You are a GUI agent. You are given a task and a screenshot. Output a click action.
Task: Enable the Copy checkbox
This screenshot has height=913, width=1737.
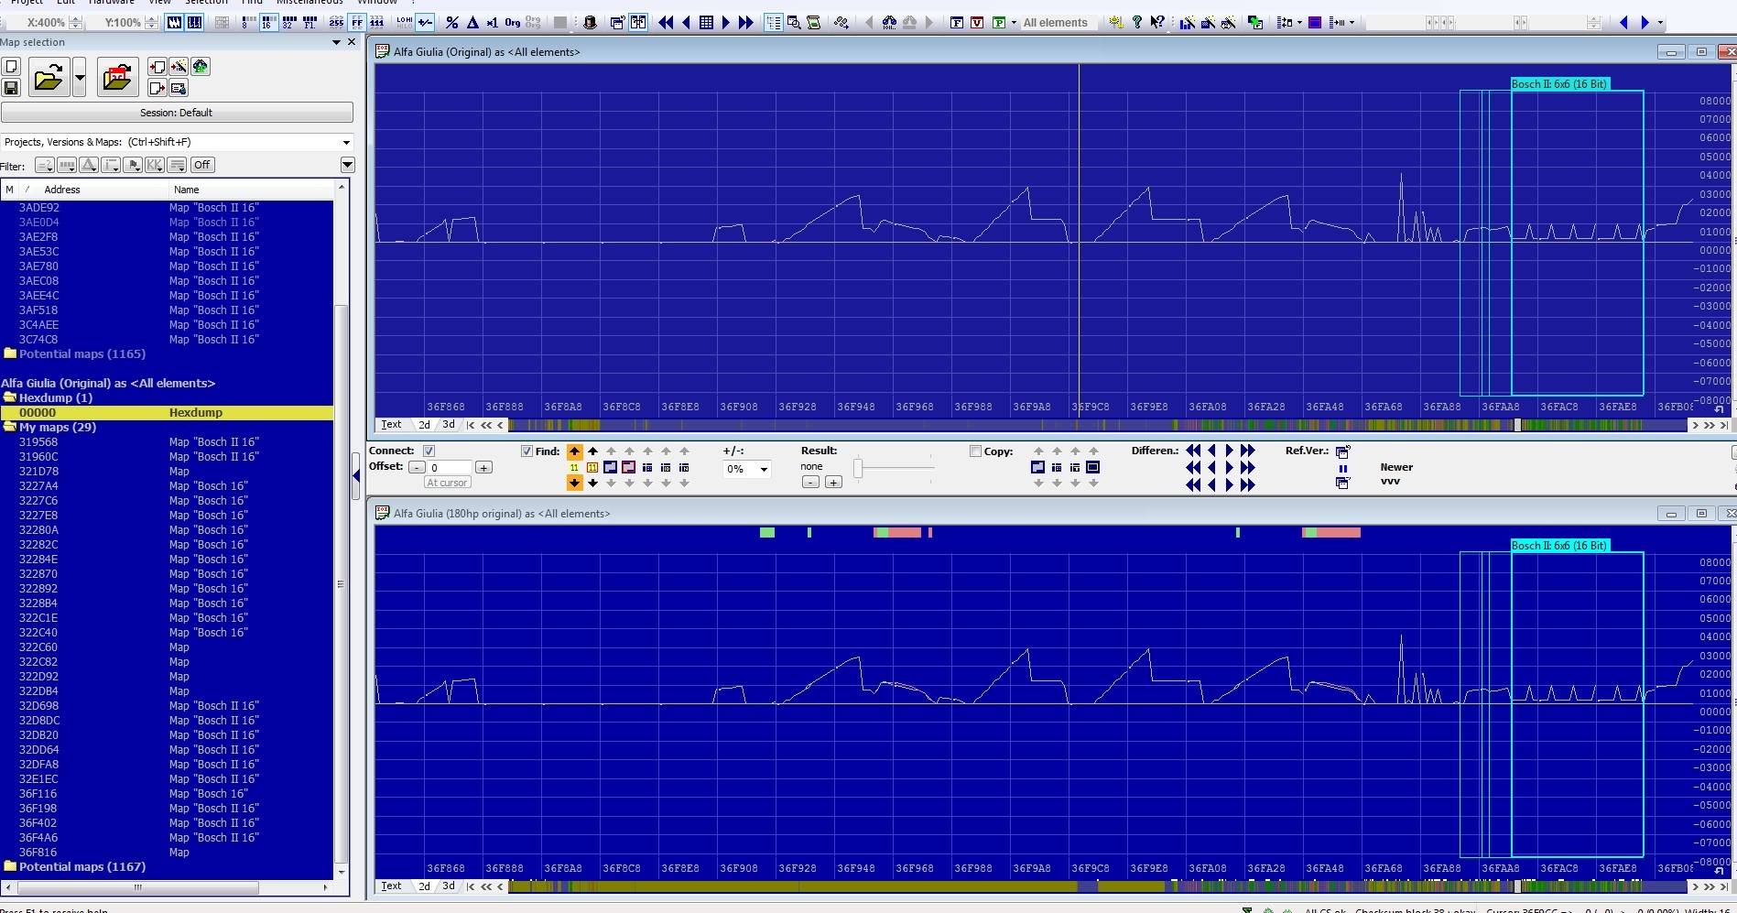975,451
